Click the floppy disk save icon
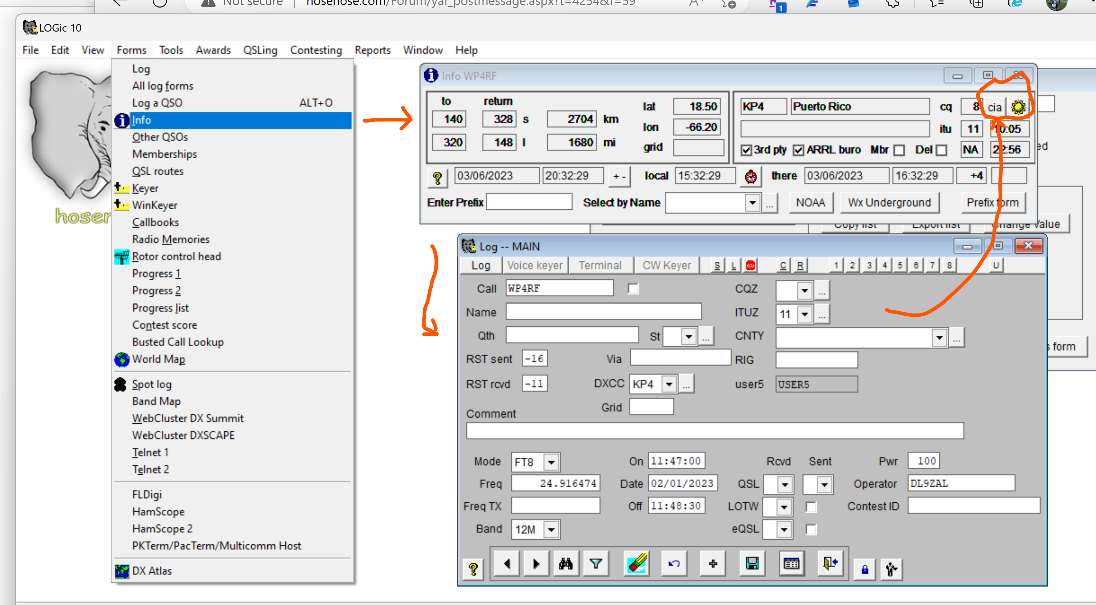The image size is (1096, 605). (752, 564)
